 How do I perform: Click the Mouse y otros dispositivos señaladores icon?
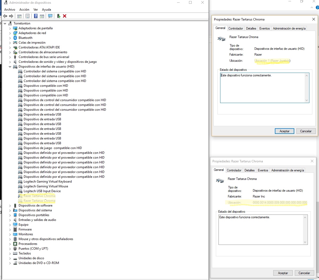(x=15, y=239)
